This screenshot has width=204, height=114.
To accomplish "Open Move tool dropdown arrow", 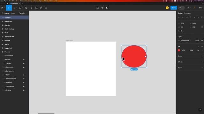I will coord(11,8).
